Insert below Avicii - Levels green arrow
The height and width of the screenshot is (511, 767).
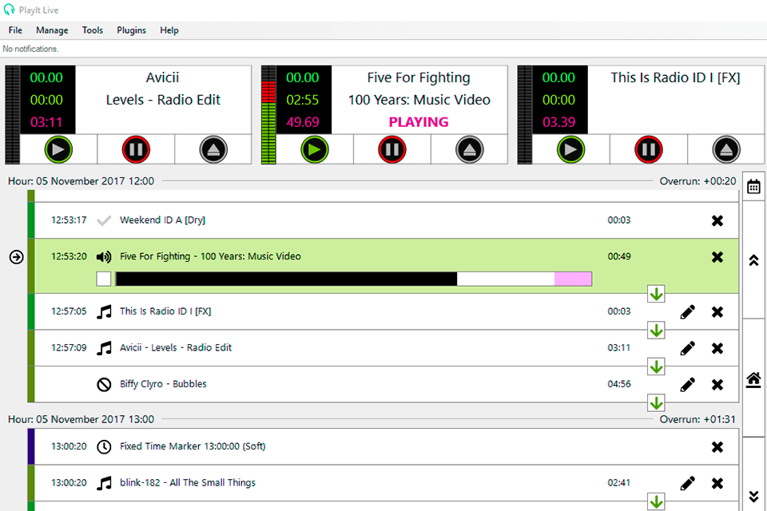[656, 366]
